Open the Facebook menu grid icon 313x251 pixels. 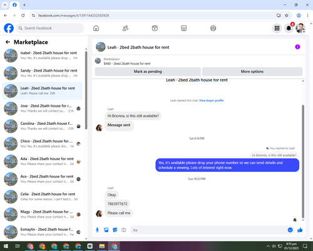pyautogui.click(x=277, y=28)
